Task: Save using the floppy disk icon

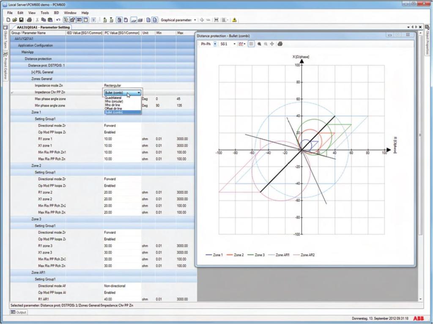Action: coord(21,20)
